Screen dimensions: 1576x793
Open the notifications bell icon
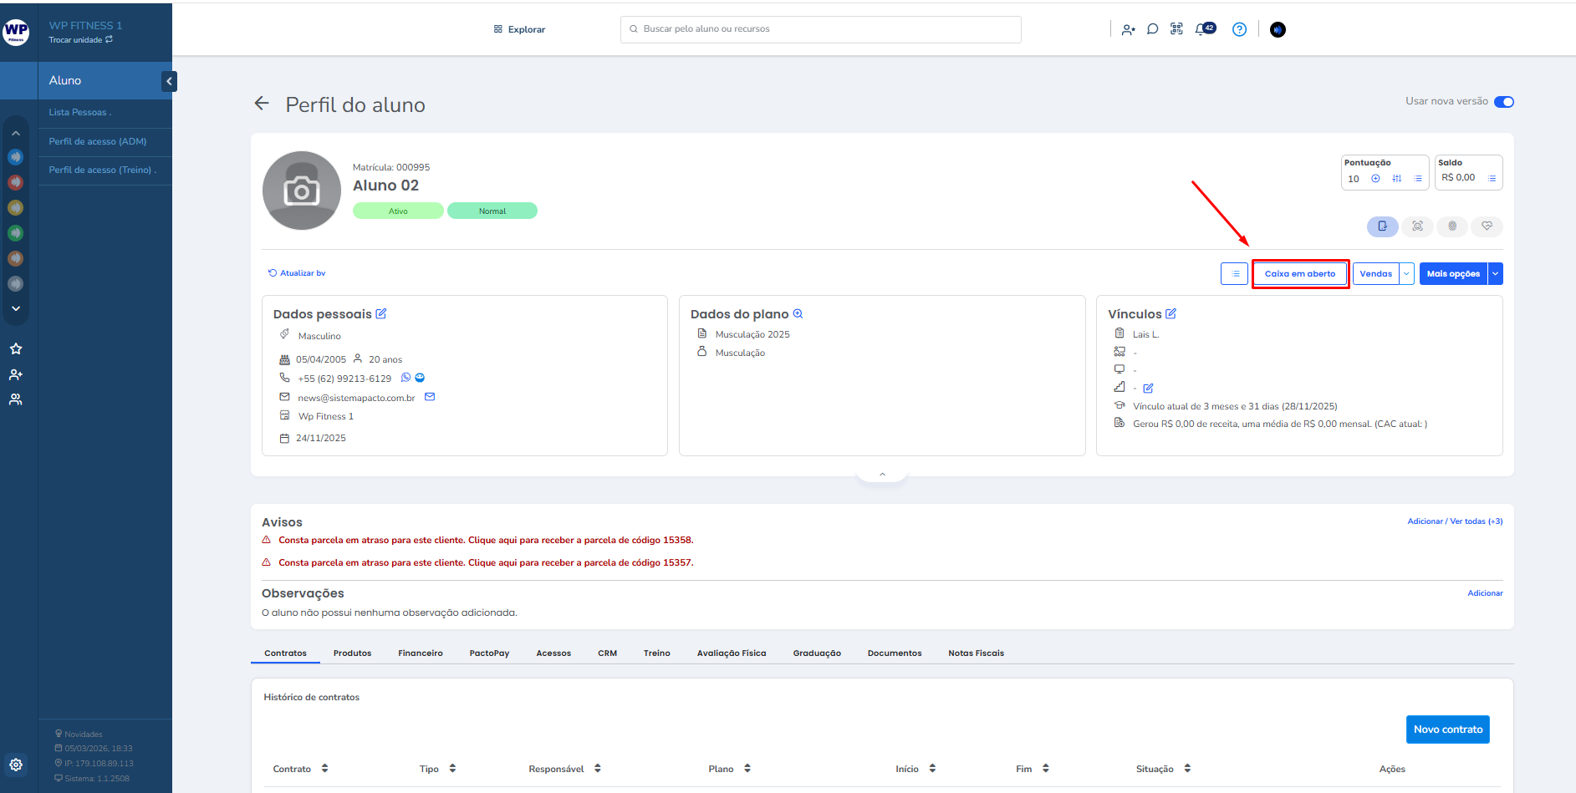tap(1202, 29)
